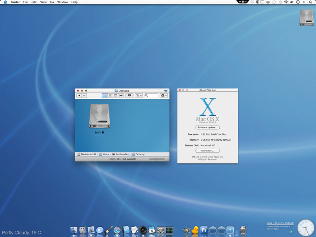Click the Software Update button
316x237 pixels.
[x=207, y=128]
